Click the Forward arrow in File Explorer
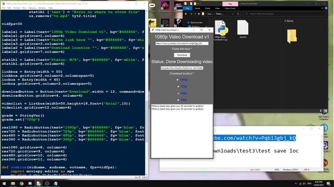Image resolution: width=334 pixels, height=187 pixels. (191, 14)
